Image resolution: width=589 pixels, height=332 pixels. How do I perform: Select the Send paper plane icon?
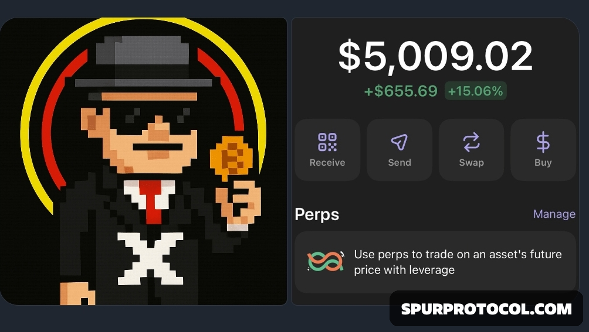point(399,142)
